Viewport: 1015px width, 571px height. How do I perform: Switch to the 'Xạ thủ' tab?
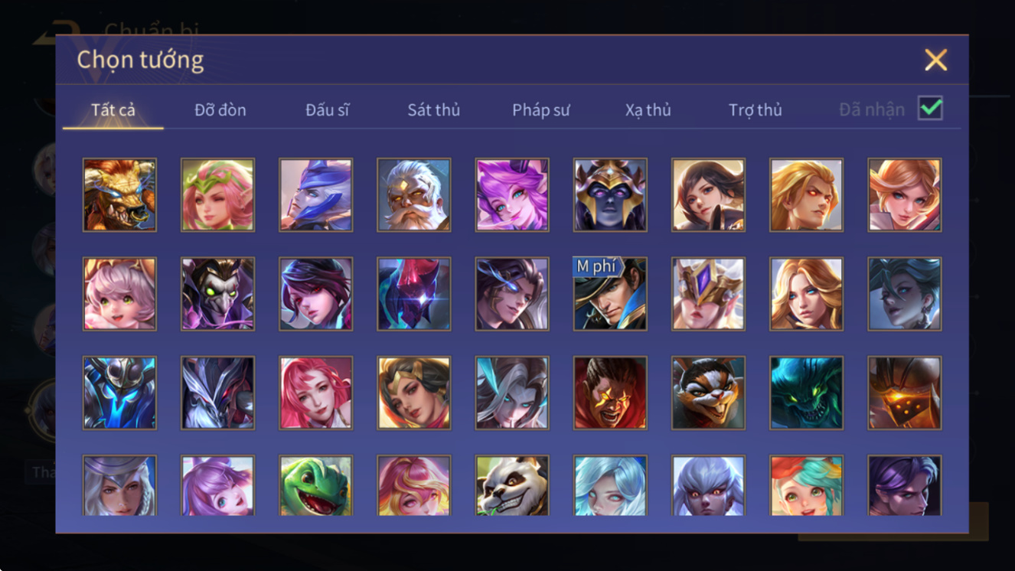click(x=648, y=110)
